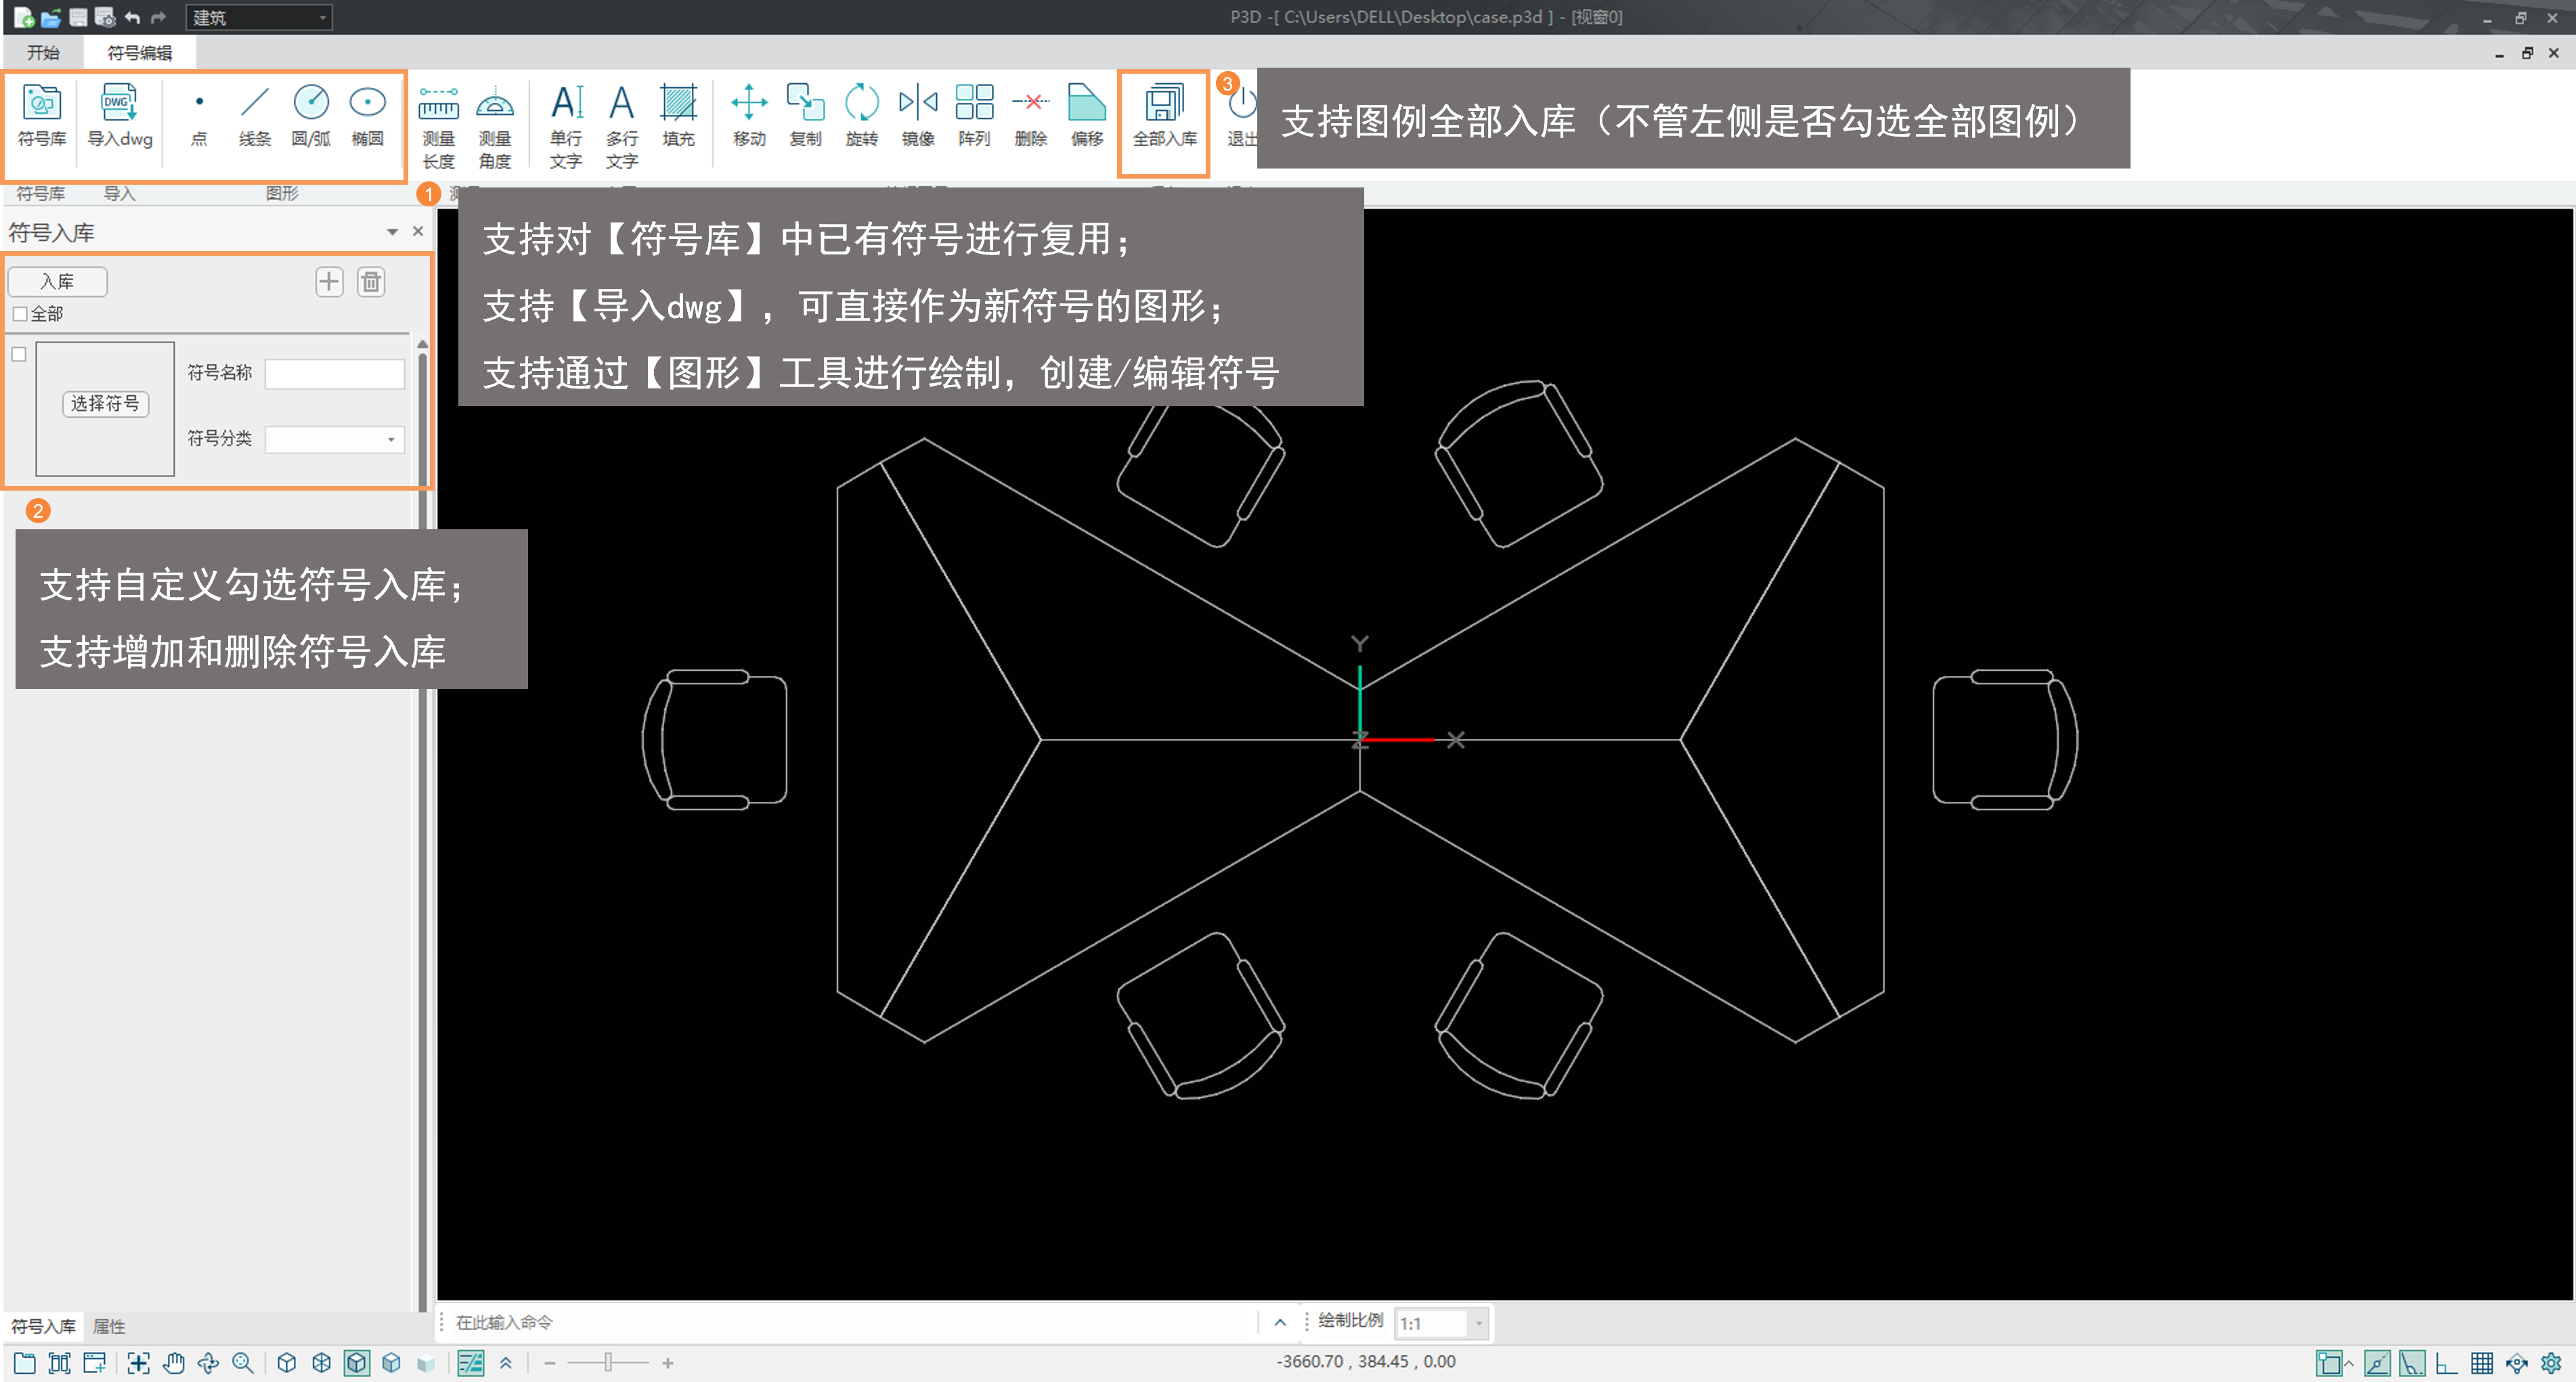This screenshot has width=2576, height=1382.
Task: Check the 全部 select-all checkbox
Action: pos(20,314)
